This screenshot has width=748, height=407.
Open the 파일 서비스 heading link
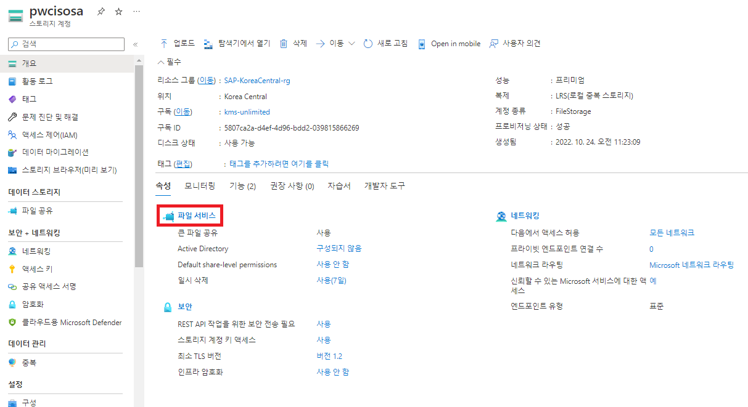pos(197,216)
